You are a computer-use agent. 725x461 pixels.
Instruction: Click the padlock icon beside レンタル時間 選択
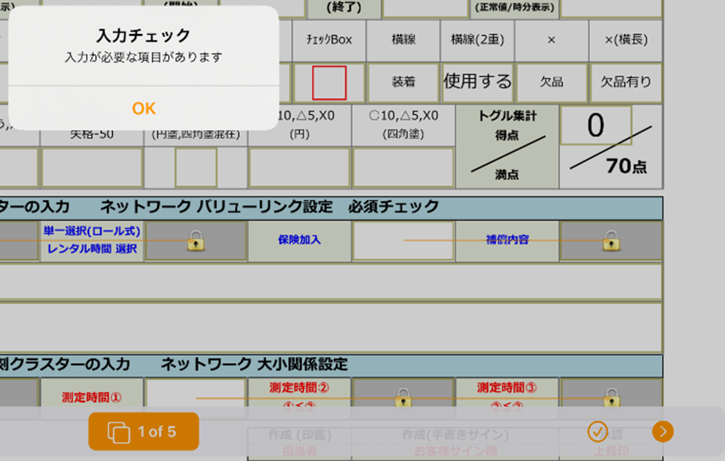(x=195, y=241)
